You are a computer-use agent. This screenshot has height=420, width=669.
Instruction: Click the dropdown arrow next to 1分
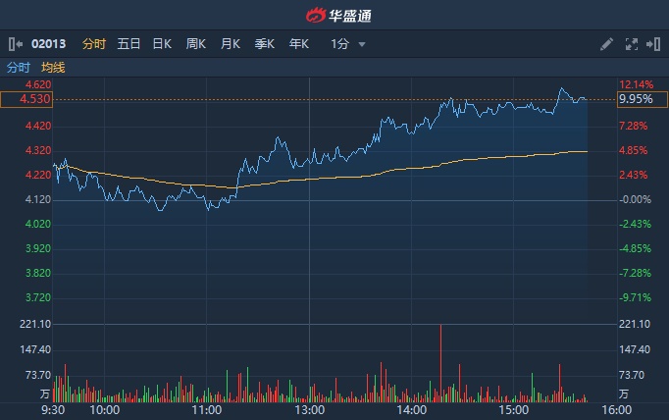[362, 44]
